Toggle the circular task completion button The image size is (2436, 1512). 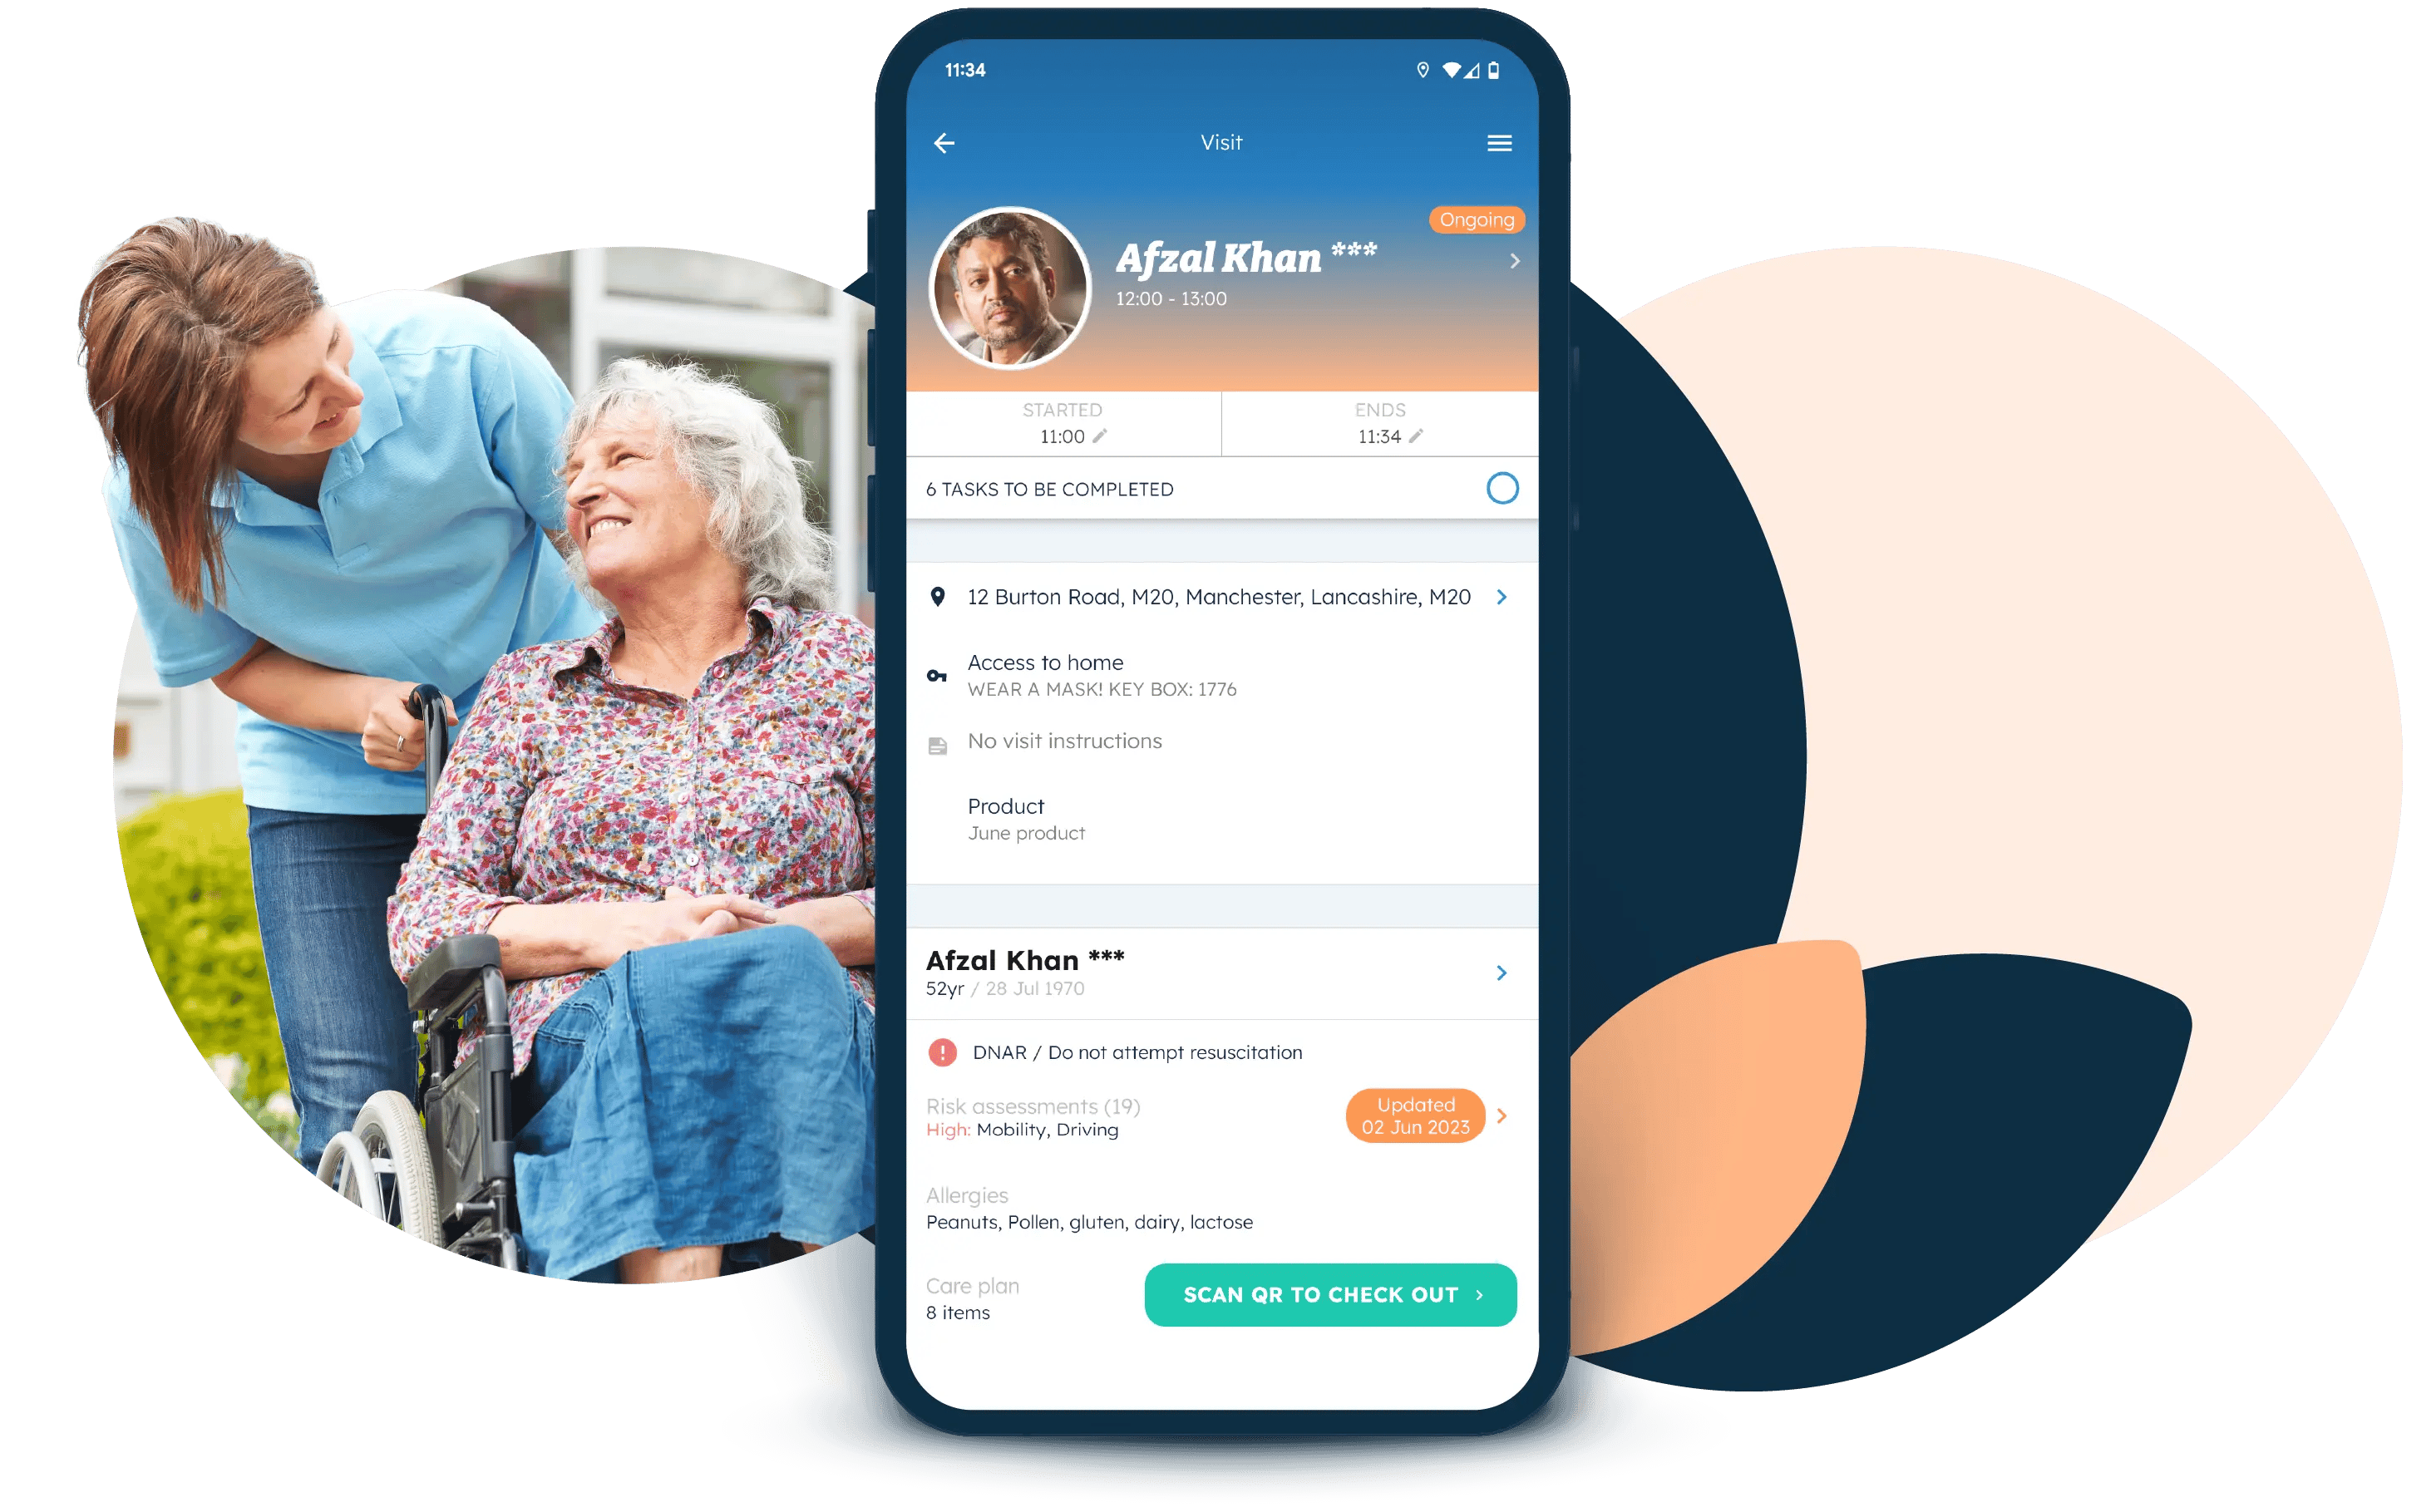1502,488
